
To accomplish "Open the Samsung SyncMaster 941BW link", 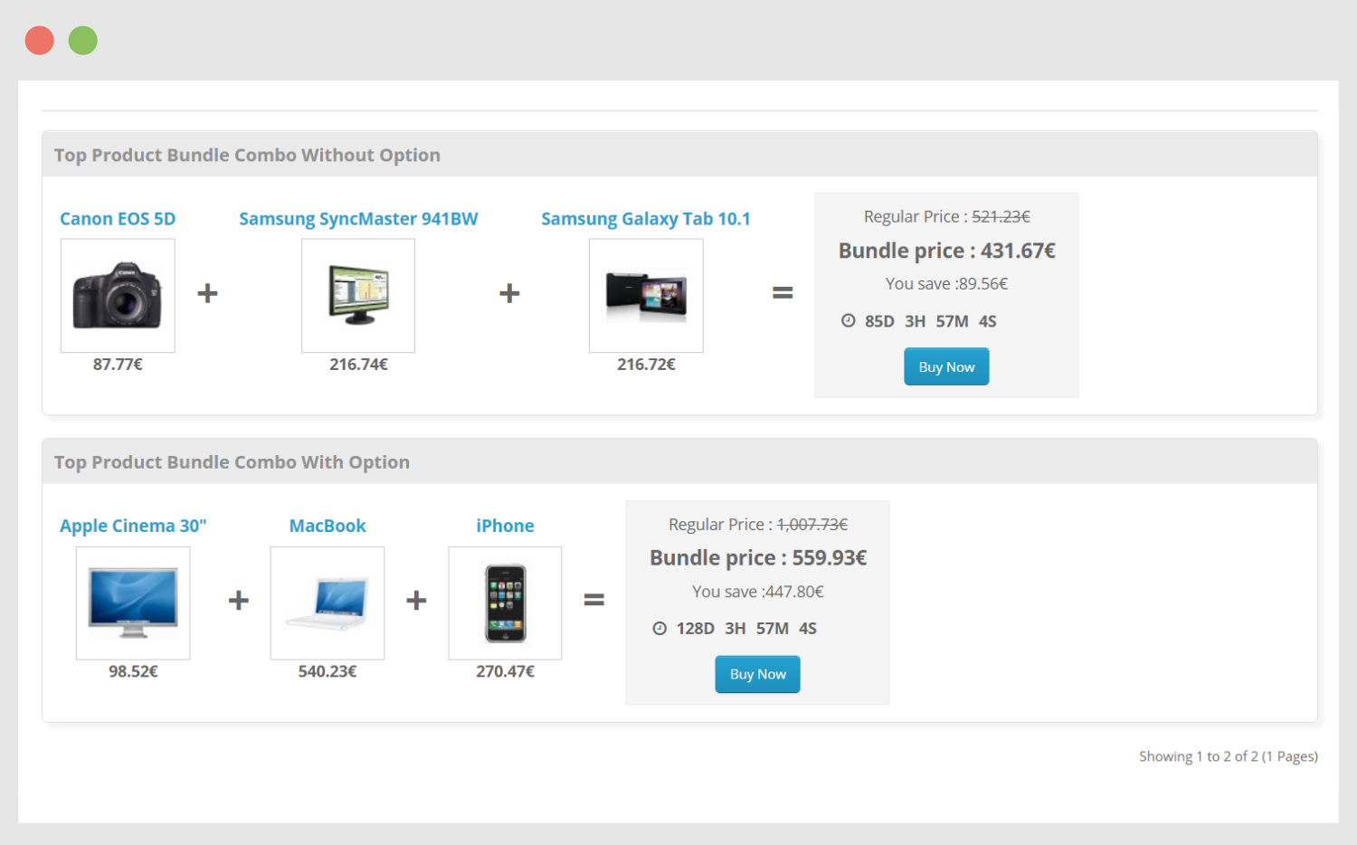I will pos(358,219).
